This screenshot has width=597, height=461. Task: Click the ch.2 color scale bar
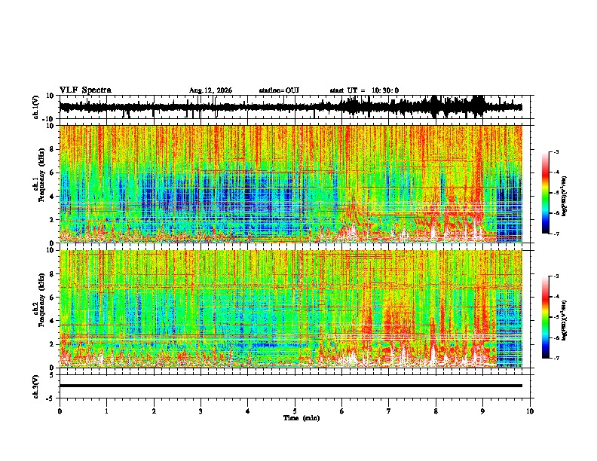(x=546, y=317)
